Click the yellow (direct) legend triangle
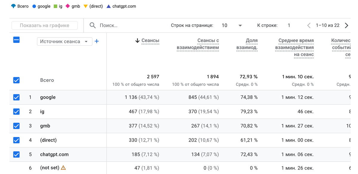The height and width of the screenshot is (174, 358). point(86,6)
